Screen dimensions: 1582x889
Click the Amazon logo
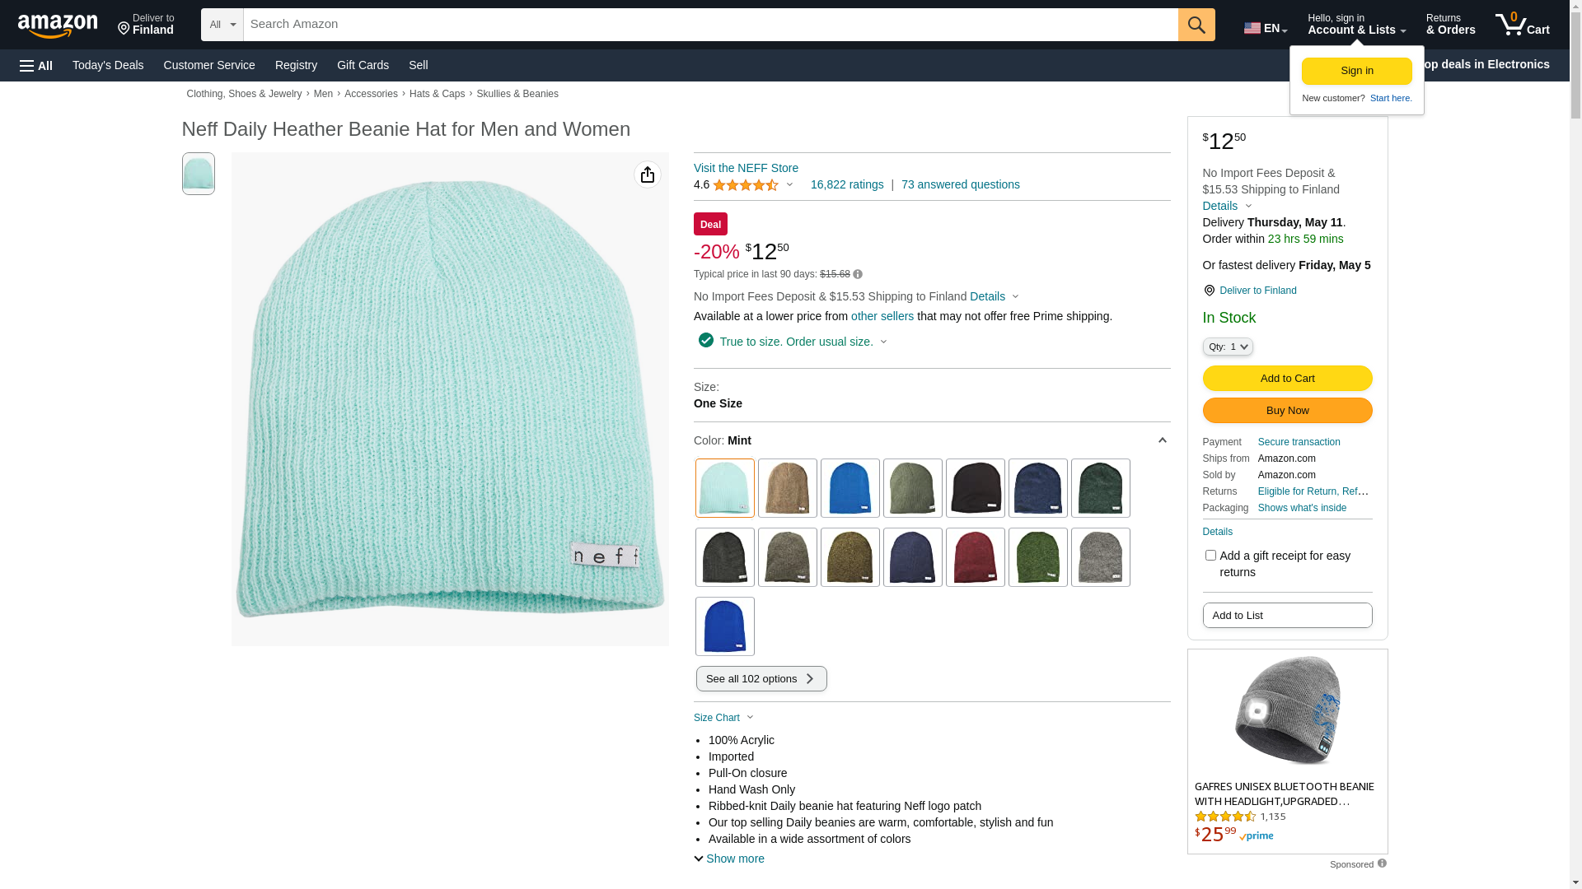pyautogui.click(x=58, y=26)
